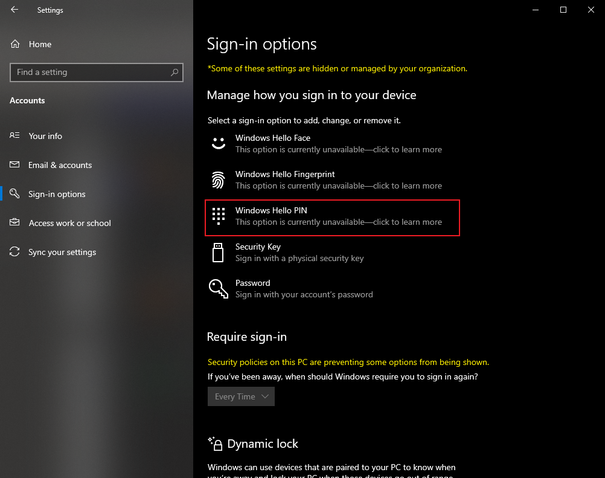This screenshot has width=605, height=478.
Task: Open the Every Time dropdown
Action: pos(241,396)
